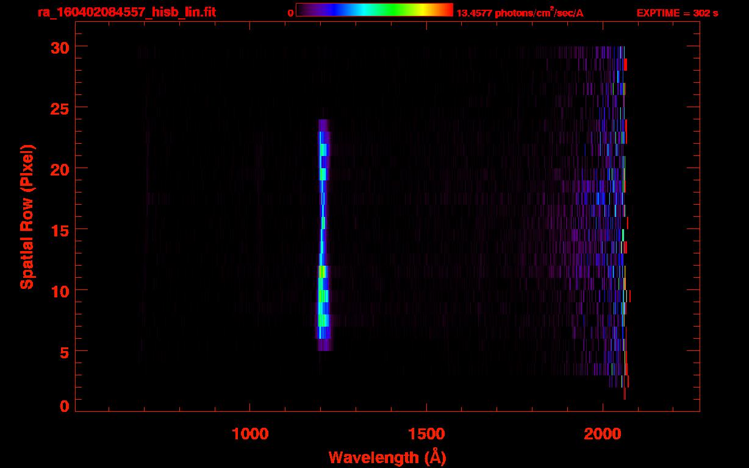
Task: Click the EXPTIME = 302 s label
Action: point(677,13)
